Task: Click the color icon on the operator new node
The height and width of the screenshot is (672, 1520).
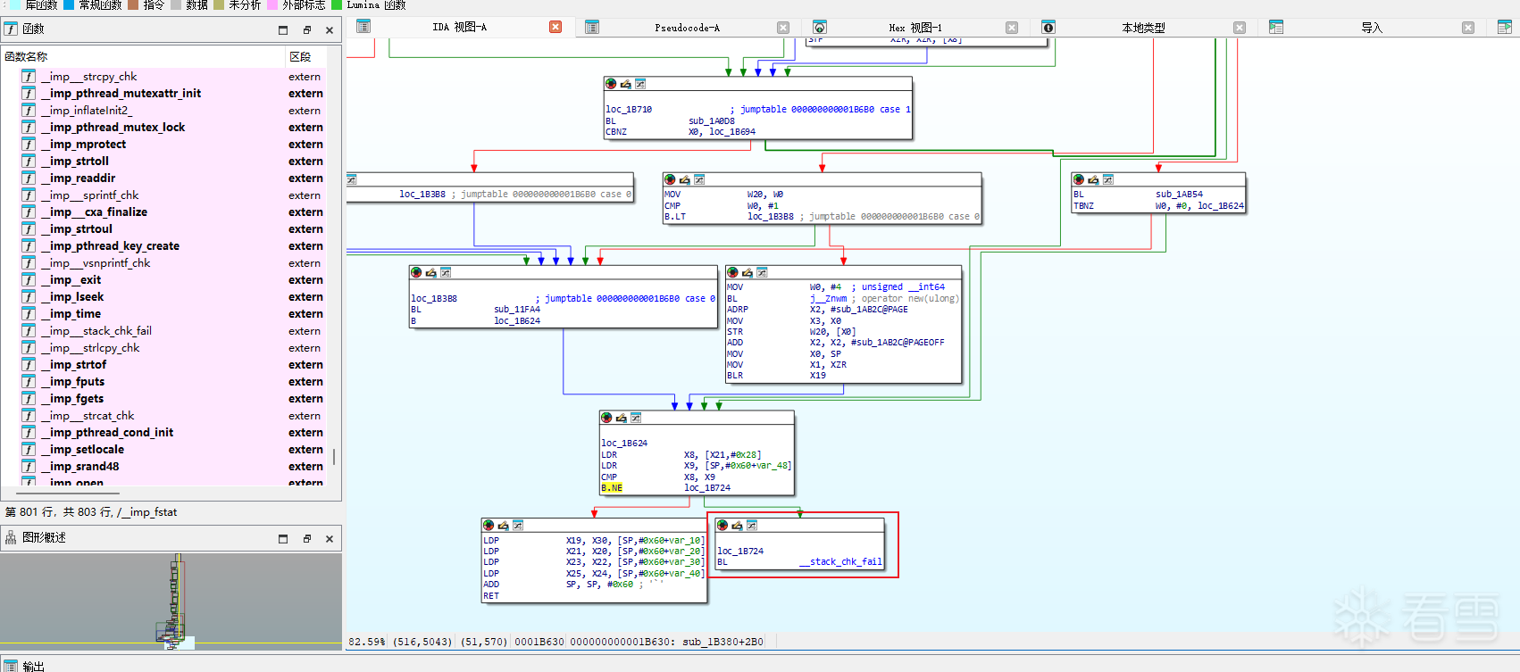Action: (x=732, y=272)
